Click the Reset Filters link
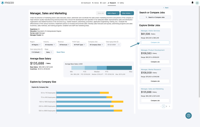The image size is (200, 127). tap(61, 52)
